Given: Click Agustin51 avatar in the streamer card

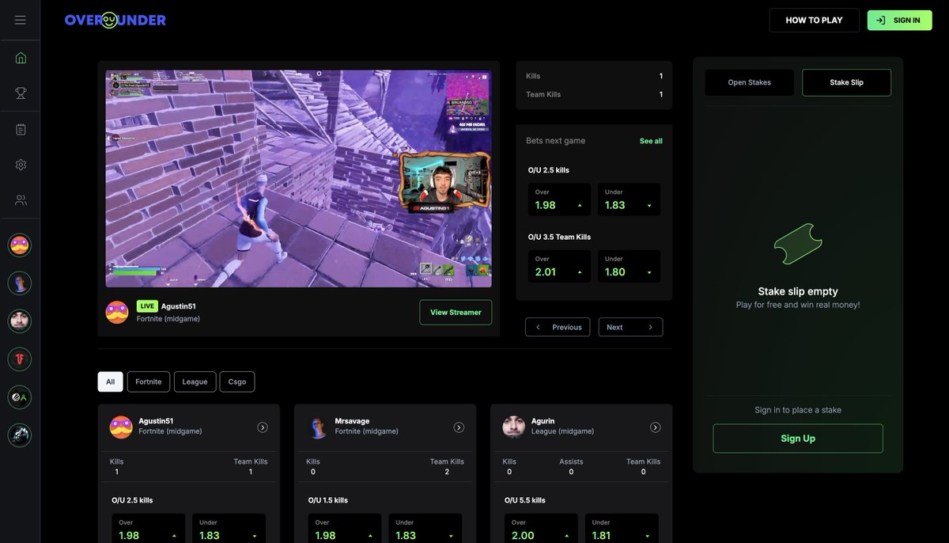Looking at the screenshot, I should coord(121,427).
